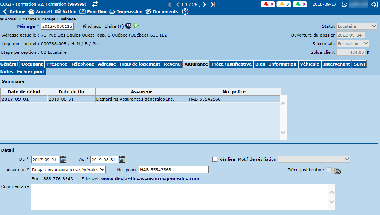Switch to the Revenu tab

coord(172,64)
